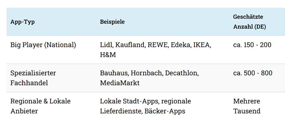Click the word "IKEA" in the table
The height and width of the screenshot is (118, 285).
coord(203,45)
